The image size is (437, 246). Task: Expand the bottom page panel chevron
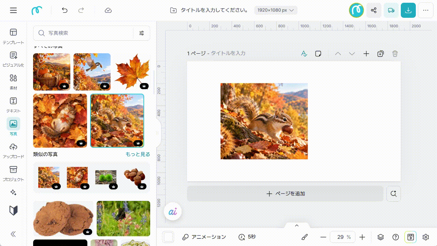(297, 225)
